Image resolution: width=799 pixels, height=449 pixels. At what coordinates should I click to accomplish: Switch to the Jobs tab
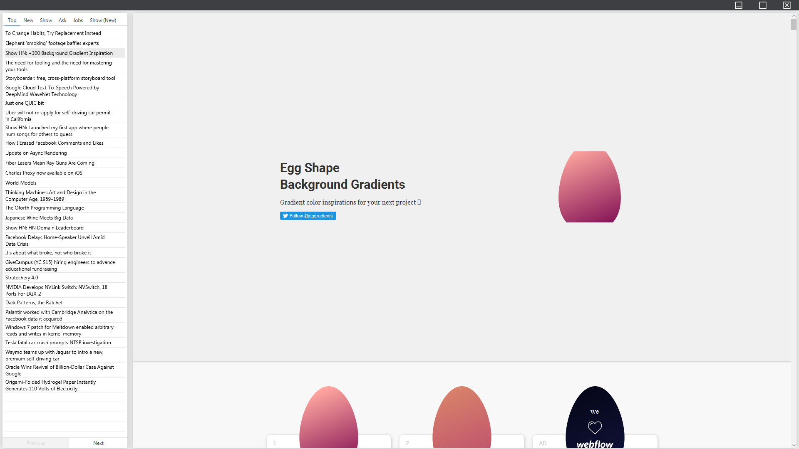(78, 20)
